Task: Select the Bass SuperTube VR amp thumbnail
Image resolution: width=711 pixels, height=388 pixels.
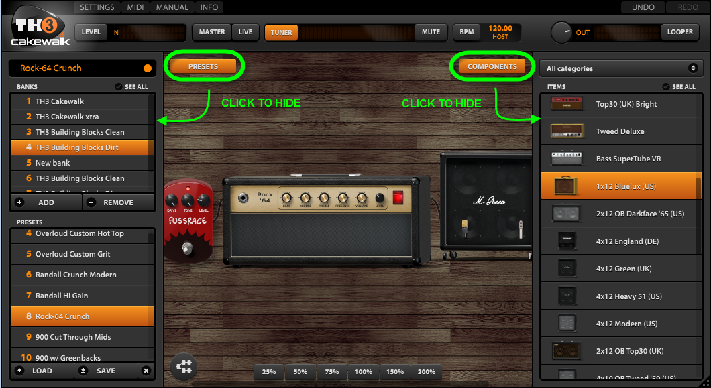Action: (567, 159)
